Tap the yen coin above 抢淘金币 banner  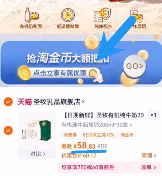92,42
